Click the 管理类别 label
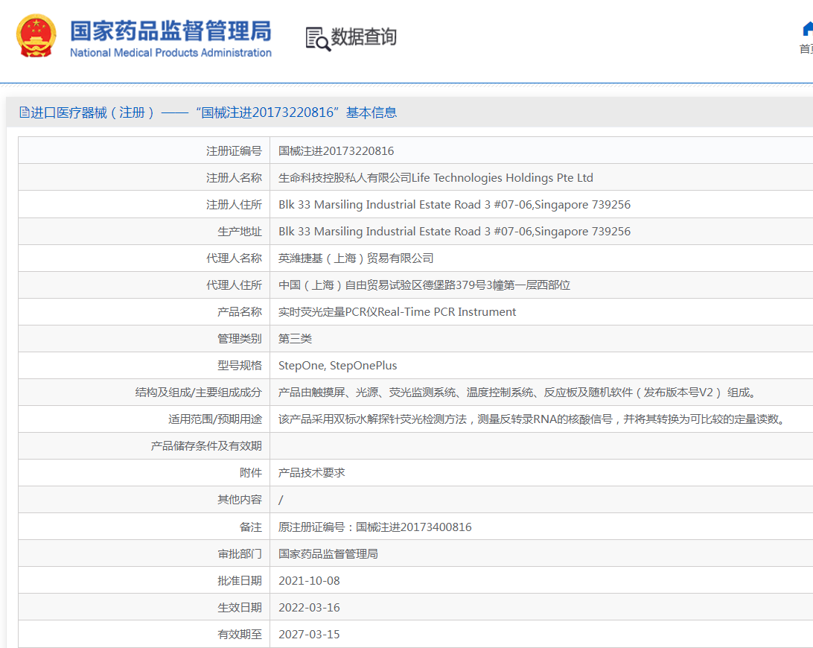The width and height of the screenshot is (813, 648). point(240,339)
